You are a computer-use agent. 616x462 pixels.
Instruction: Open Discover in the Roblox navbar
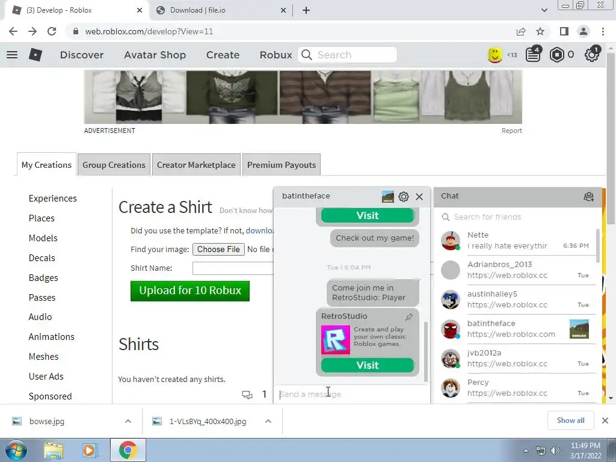tap(82, 55)
